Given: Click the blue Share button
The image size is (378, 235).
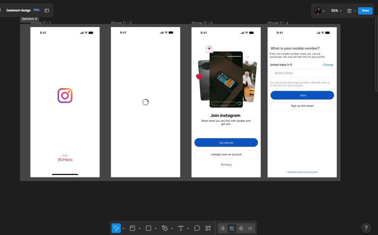Looking at the screenshot, I should pyautogui.click(x=365, y=11).
